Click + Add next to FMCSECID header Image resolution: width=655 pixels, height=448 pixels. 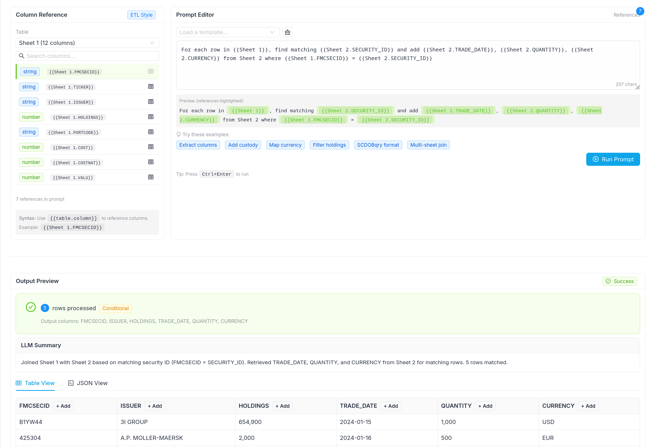tap(63, 406)
